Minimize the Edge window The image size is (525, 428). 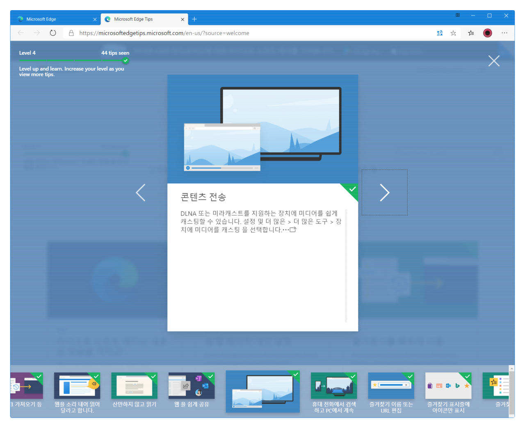(x=473, y=16)
